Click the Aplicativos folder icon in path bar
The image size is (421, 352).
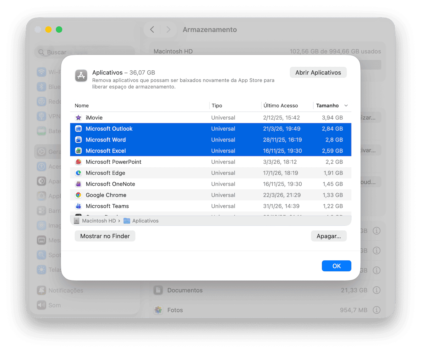(x=127, y=221)
